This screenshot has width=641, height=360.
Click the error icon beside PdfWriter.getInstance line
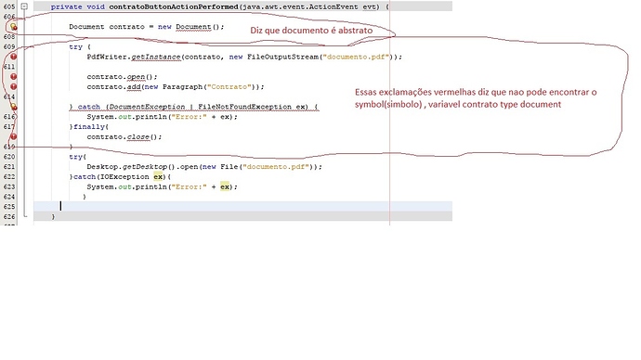[14, 57]
